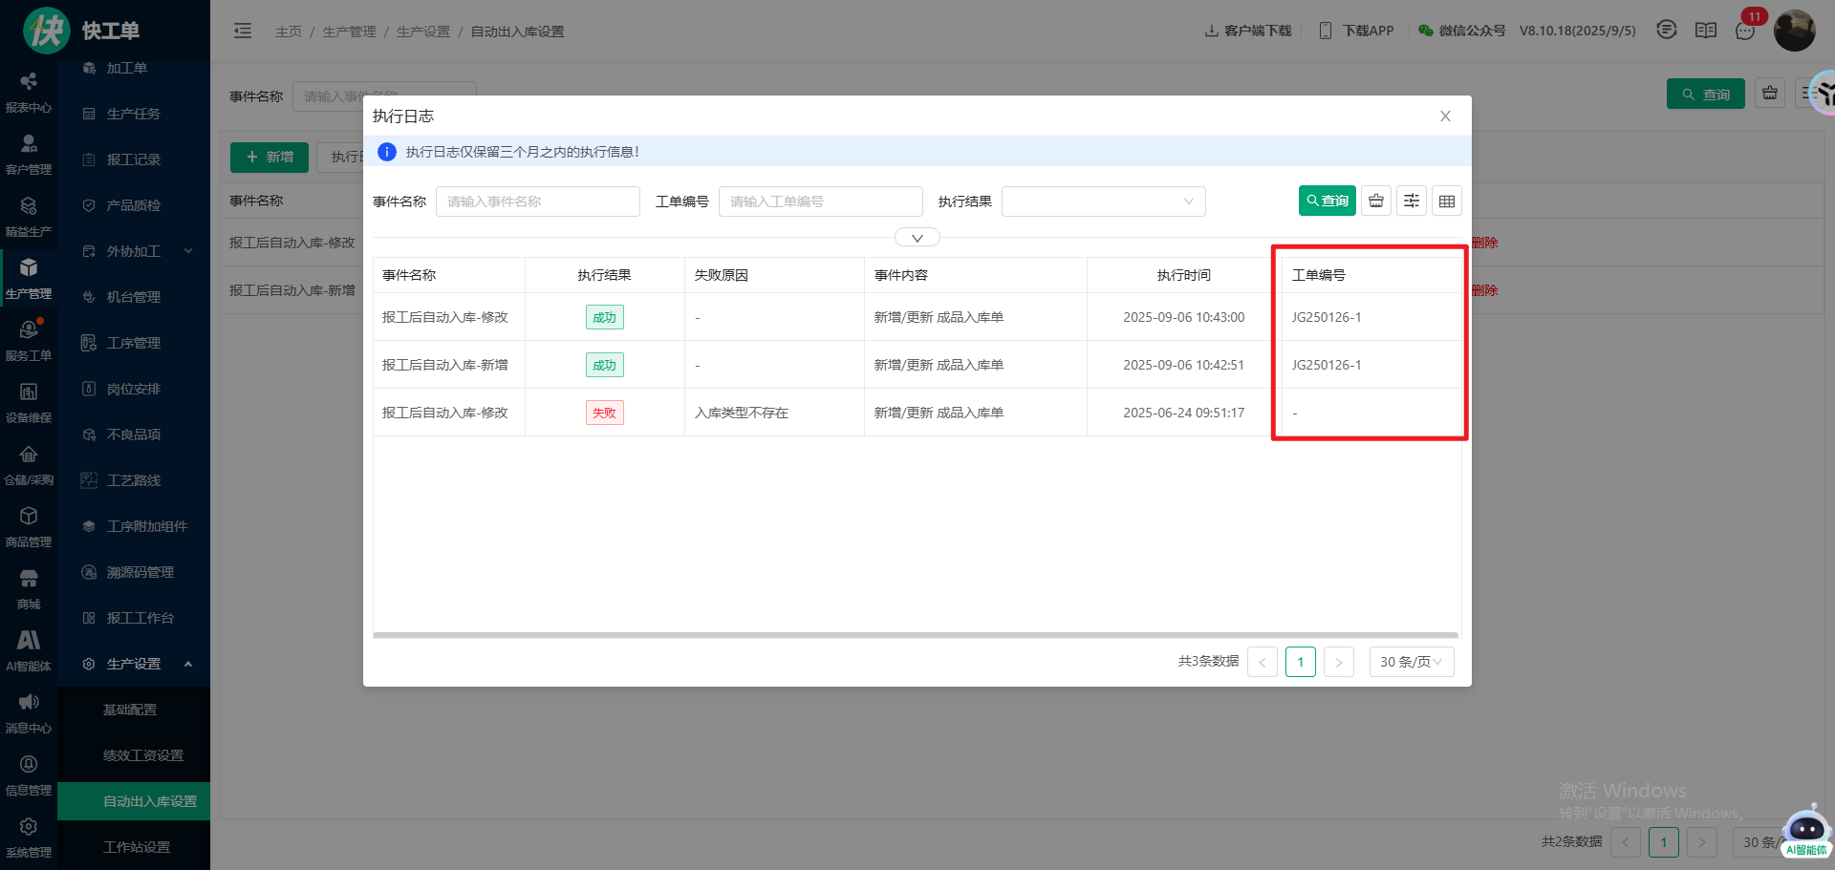Viewport: 1835px width, 870px height.
Task: Close the 执行日志 dialog
Action: pos(1445,117)
